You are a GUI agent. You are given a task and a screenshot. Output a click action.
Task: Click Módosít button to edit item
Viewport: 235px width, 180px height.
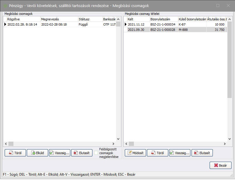(x=135, y=153)
